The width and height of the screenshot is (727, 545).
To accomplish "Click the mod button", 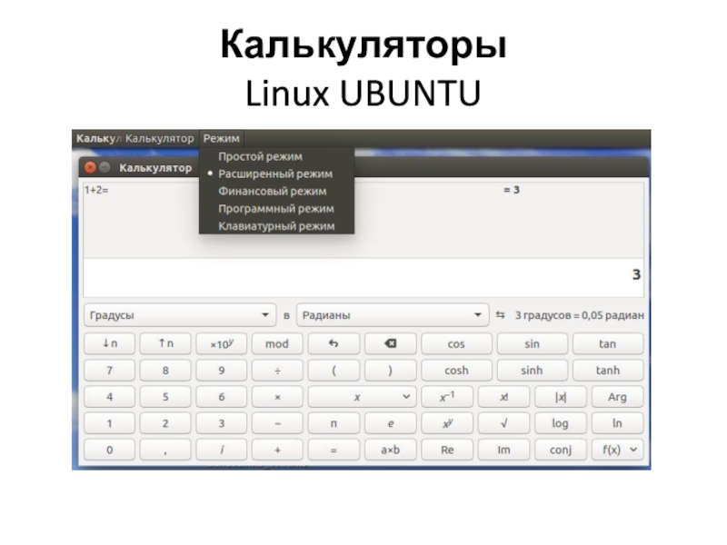I will 277,343.
